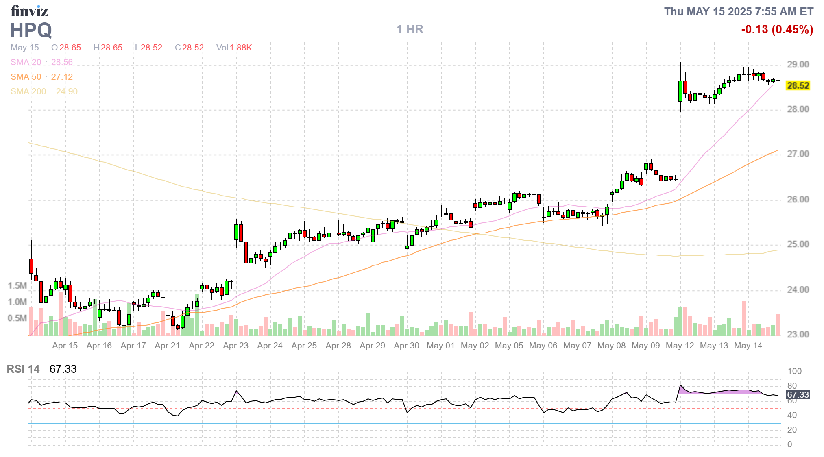Click the 1 HR timeframe label
This screenshot has width=824, height=457.
coord(410,29)
